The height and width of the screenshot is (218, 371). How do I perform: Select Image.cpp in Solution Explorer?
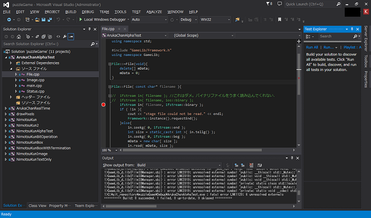[35, 80]
